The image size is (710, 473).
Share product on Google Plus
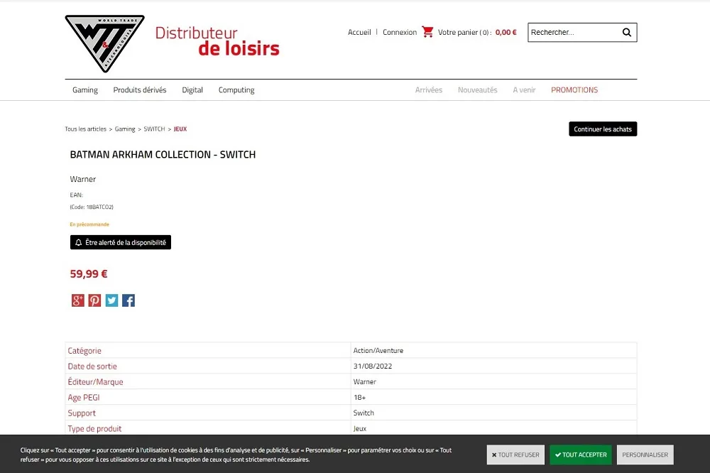point(78,300)
